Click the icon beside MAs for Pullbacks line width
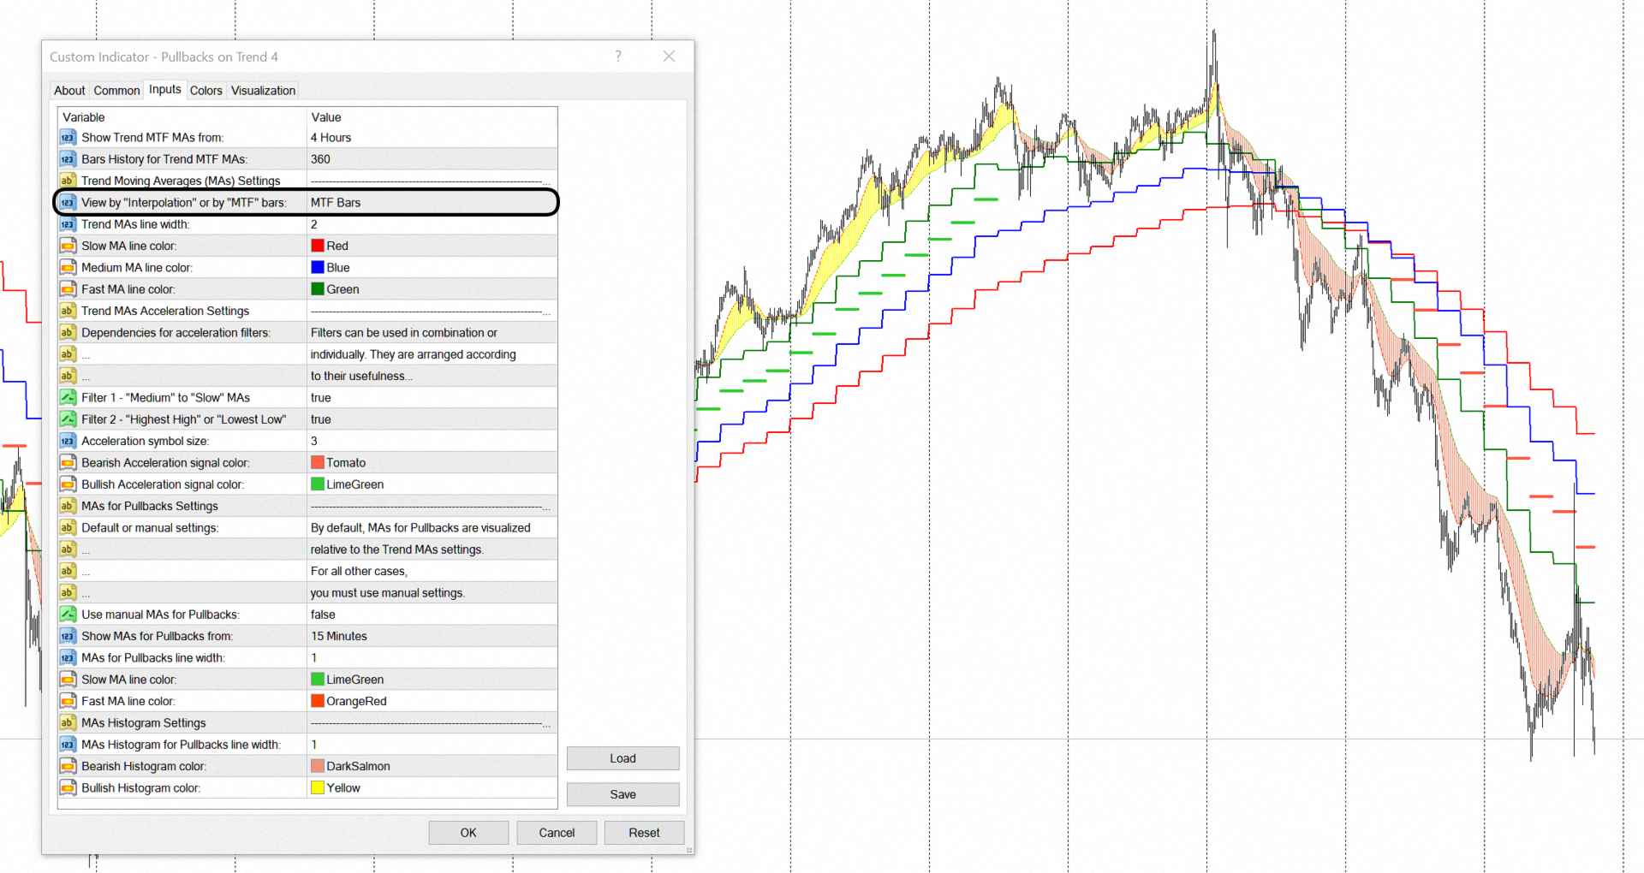Image resolution: width=1644 pixels, height=873 pixels. 68,658
